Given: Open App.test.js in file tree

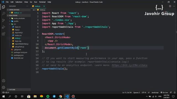Looking at the screenshot, I should (19, 32).
